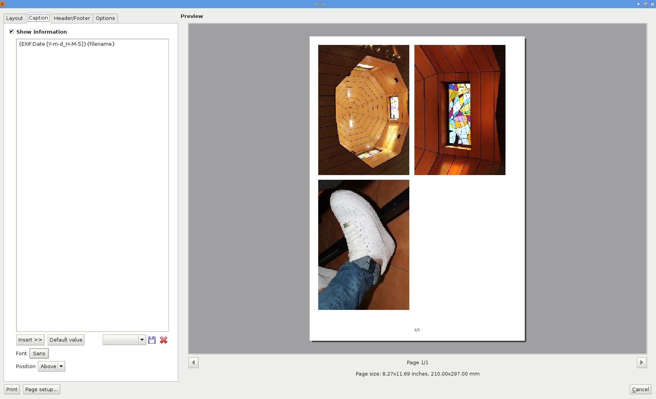Select the Caption tab
The width and height of the screenshot is (656, 399).
tap(39, 18)
